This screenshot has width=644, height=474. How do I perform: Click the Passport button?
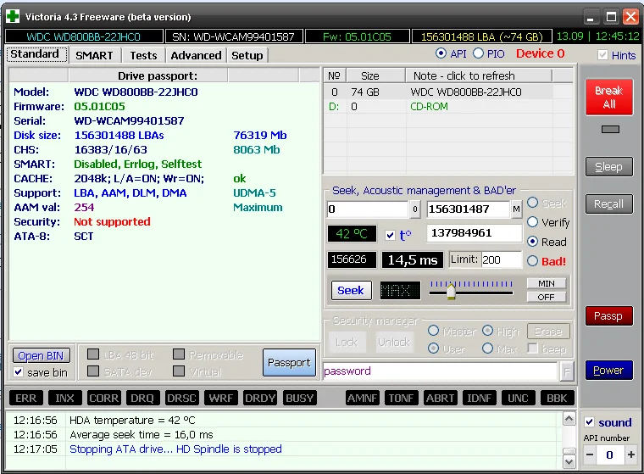coord(289,362)
